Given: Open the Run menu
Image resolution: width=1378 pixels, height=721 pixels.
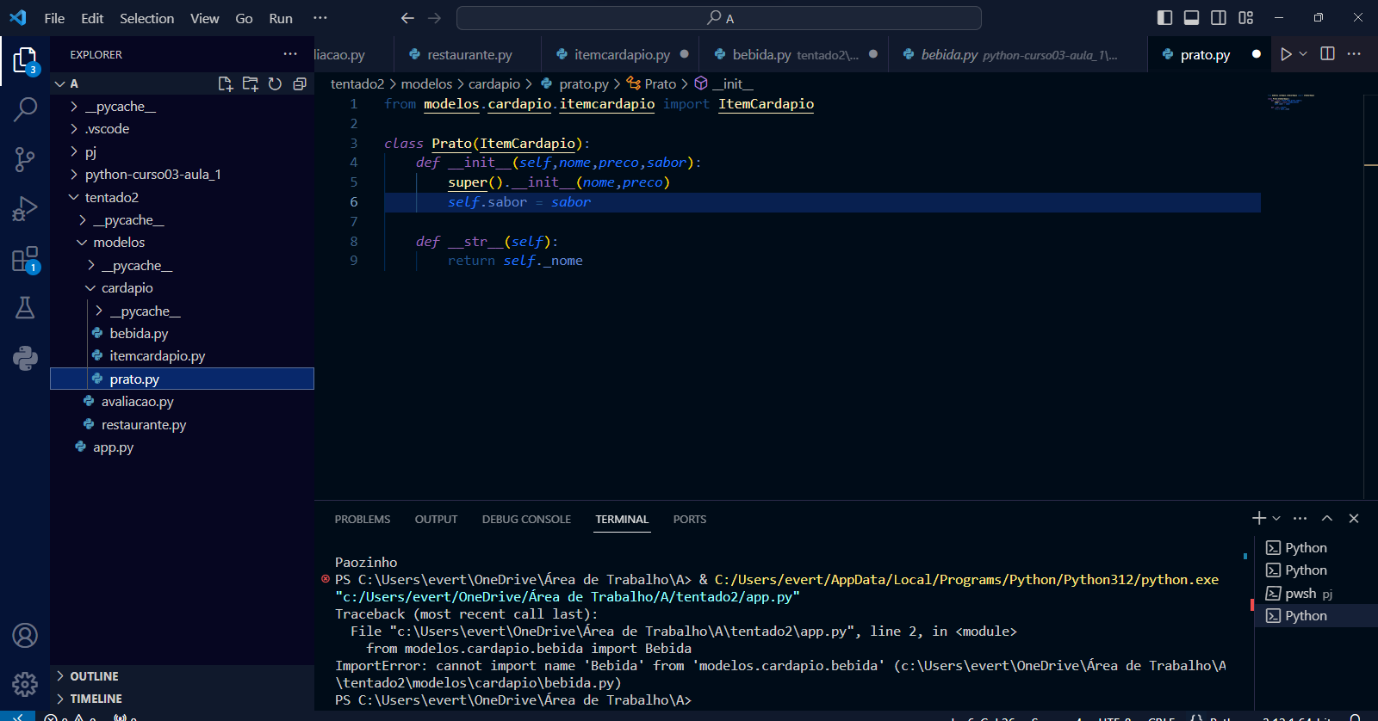Looking at the screenshot, I should 281,18.
